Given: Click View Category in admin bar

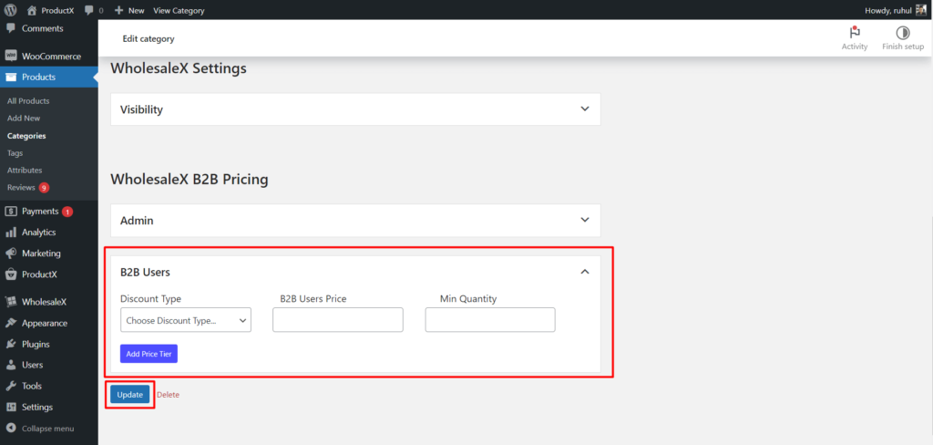Looking at the screenshot, I should (x=179, y=10).
